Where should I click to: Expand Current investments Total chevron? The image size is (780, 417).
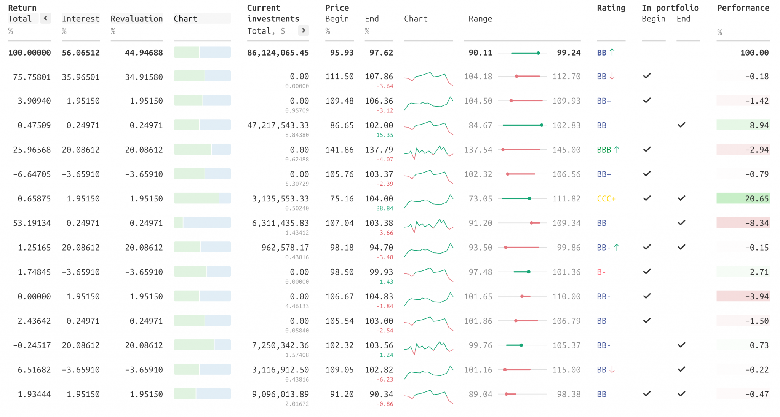coord(303,30)
